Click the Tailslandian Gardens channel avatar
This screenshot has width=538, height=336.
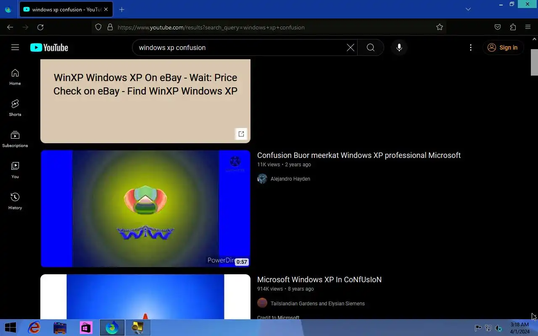click(x=262, y=303)
